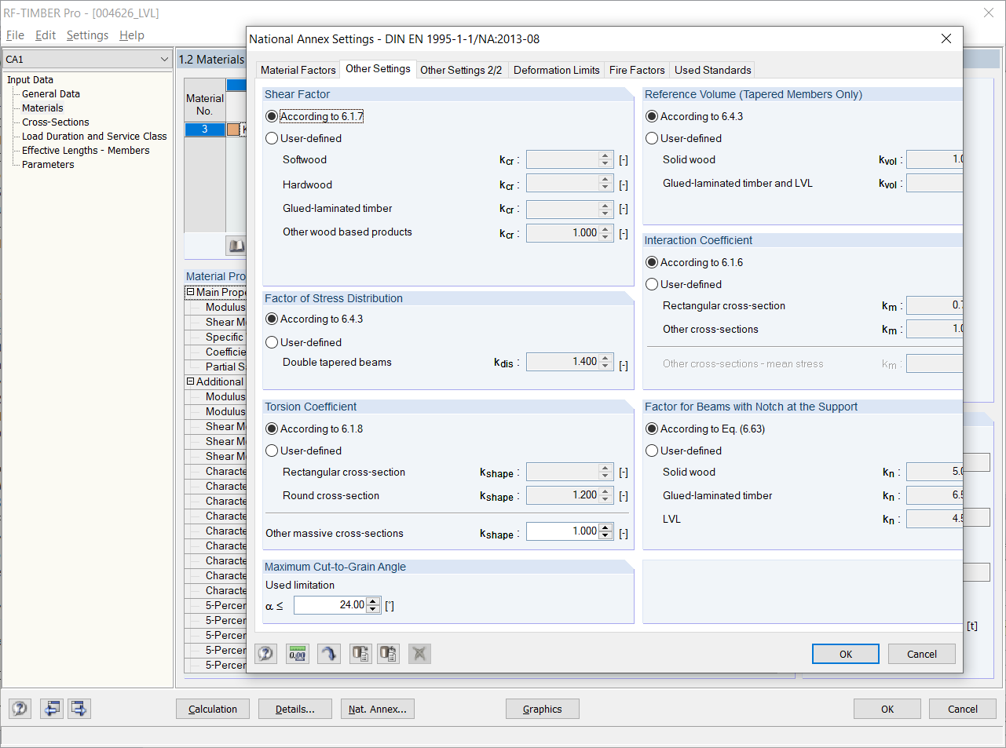1006x748 pixels.
Task: Click the Details... button
Action: coord(295,709)
